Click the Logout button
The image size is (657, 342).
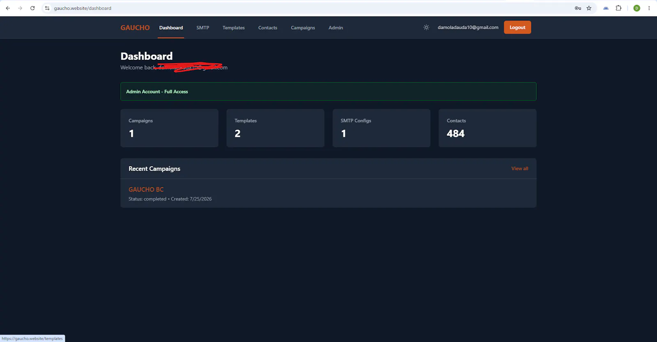pos(517,27)
